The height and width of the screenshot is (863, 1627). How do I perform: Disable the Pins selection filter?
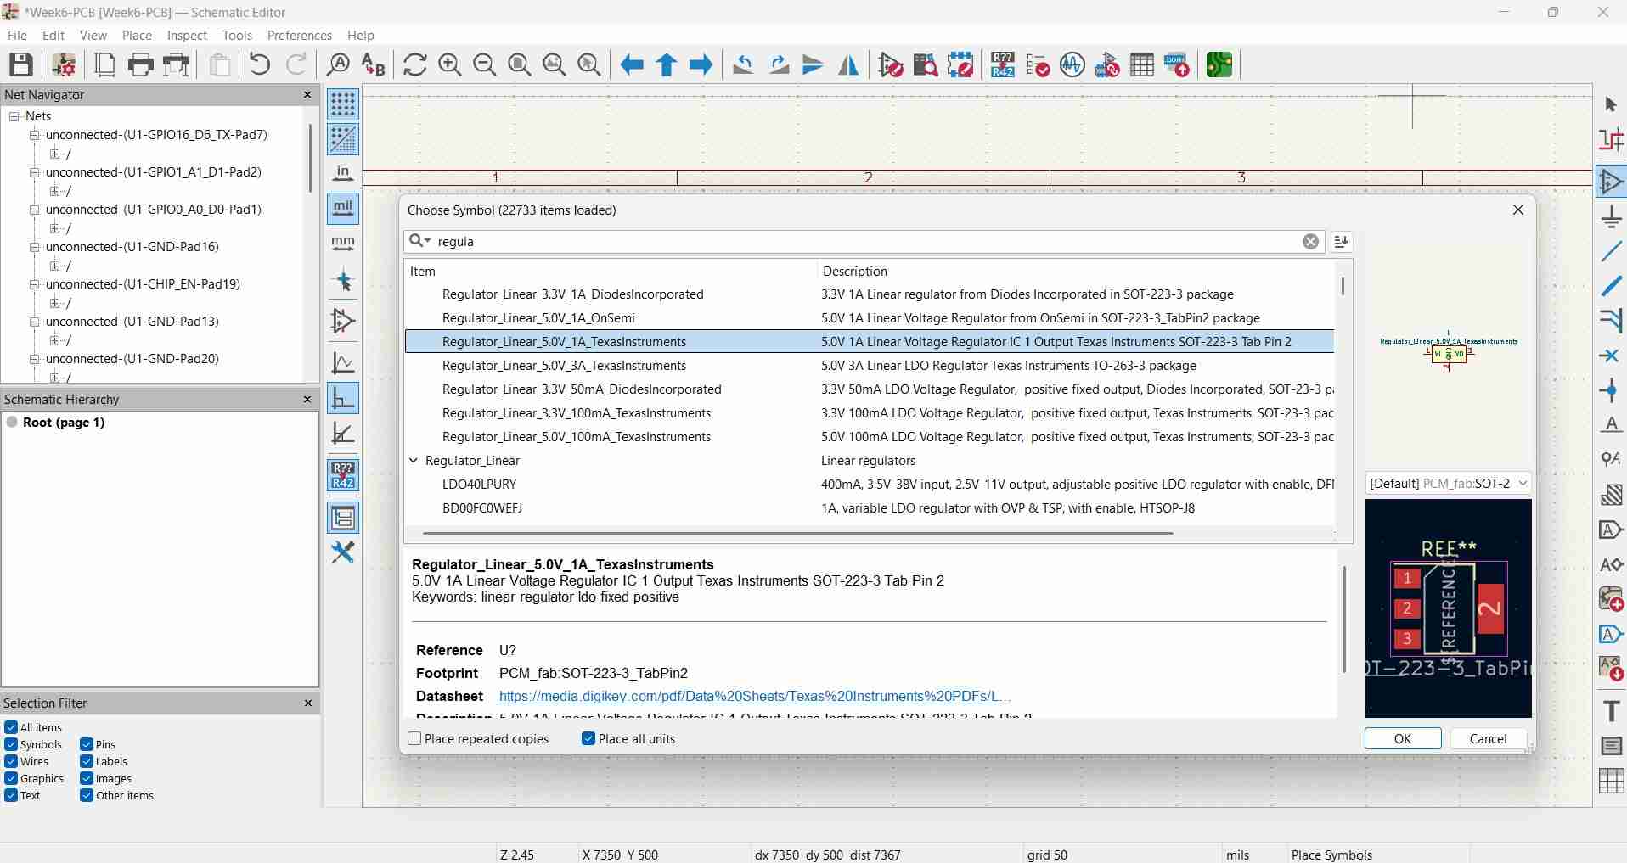[x=87, y=744]
